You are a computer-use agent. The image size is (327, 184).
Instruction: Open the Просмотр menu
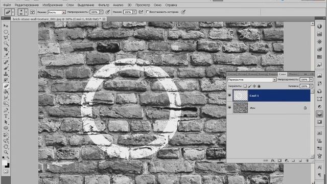click(x=143, y=5)
